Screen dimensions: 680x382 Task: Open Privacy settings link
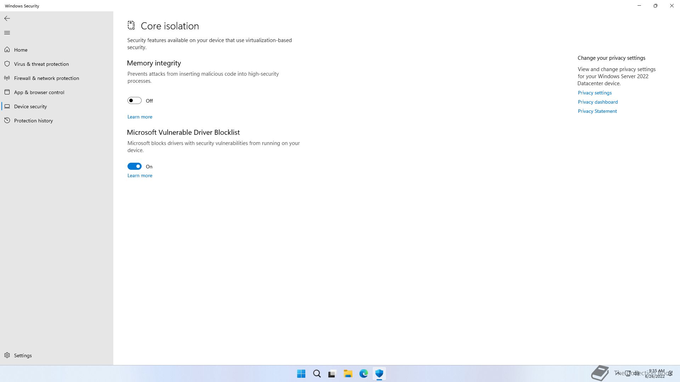pos(595,93)
